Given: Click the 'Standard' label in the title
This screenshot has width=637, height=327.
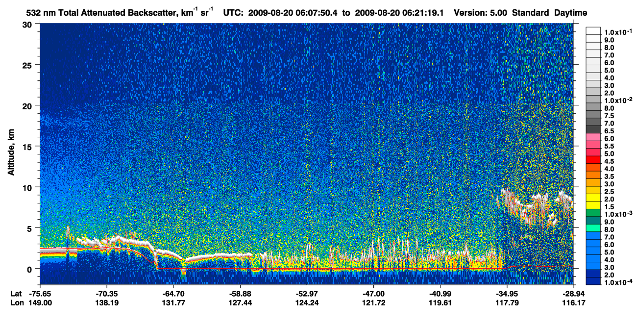Looking at the screenshot, I should 531,12.
